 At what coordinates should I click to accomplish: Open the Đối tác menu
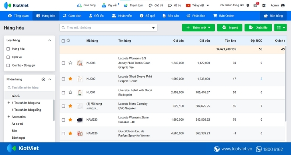click(96, 16)
